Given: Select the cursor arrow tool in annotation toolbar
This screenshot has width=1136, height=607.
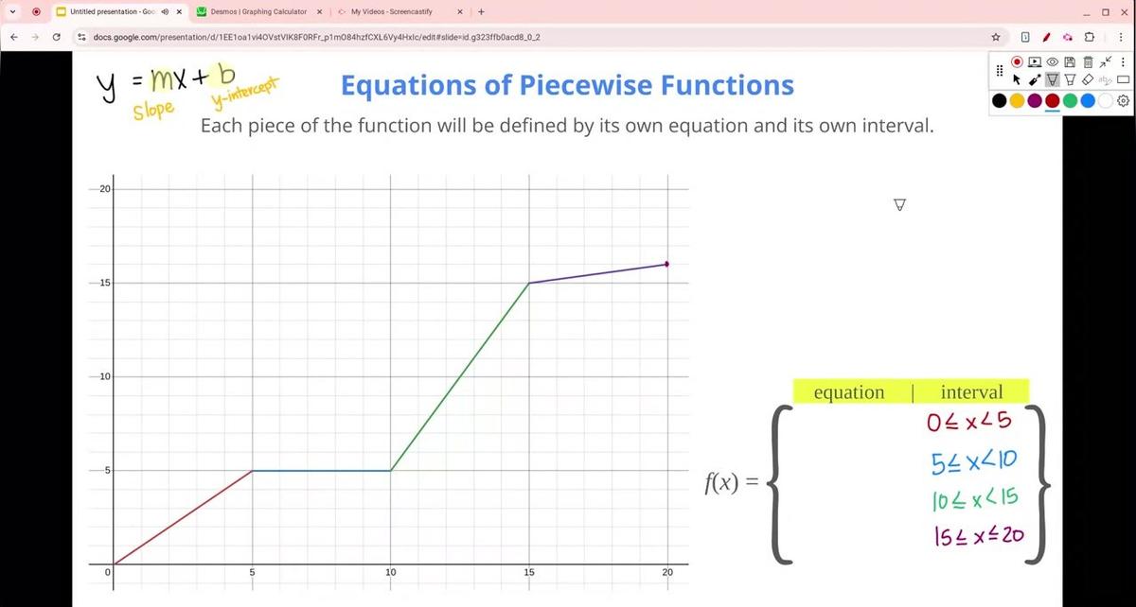Looking at the screenshot, I should (1017, 79).
